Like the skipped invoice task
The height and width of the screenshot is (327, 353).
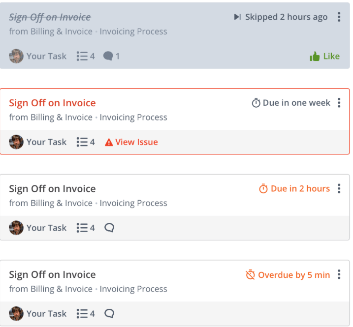(324, 56)
